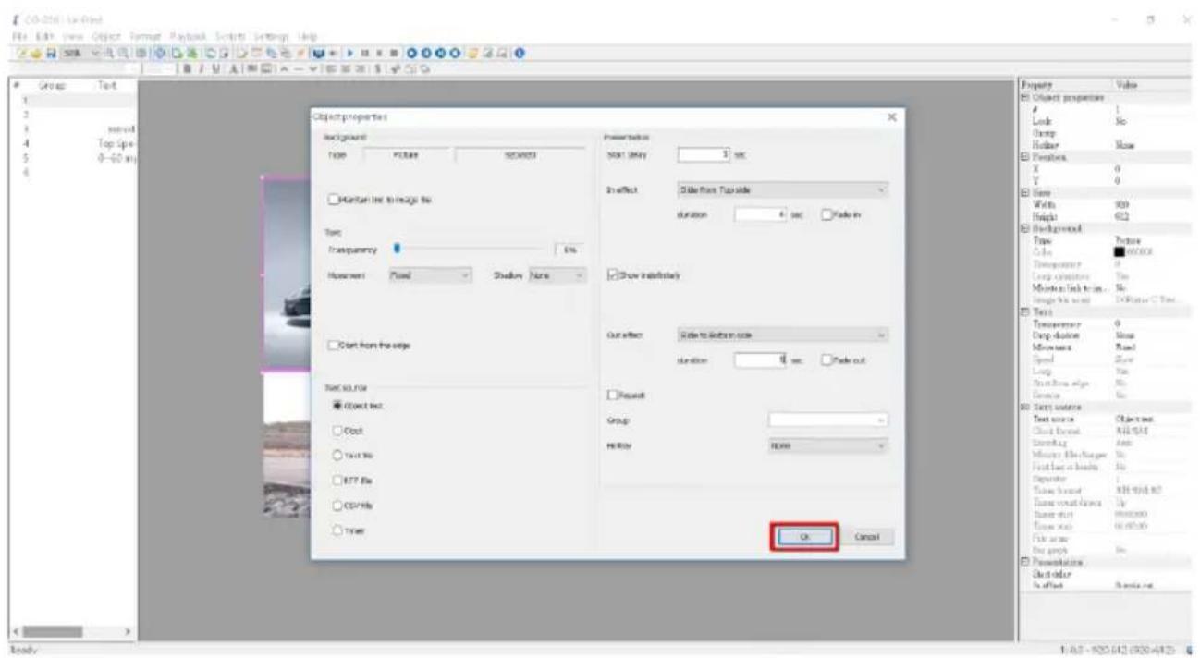Screen dimensions: 1200x658
Task: Open the Shadow dropdown
Action: pos(557,274)
